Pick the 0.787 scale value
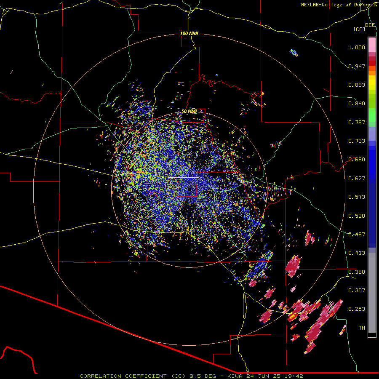The image size is (379, 379). pyautogui.click(x=357, y=122)
